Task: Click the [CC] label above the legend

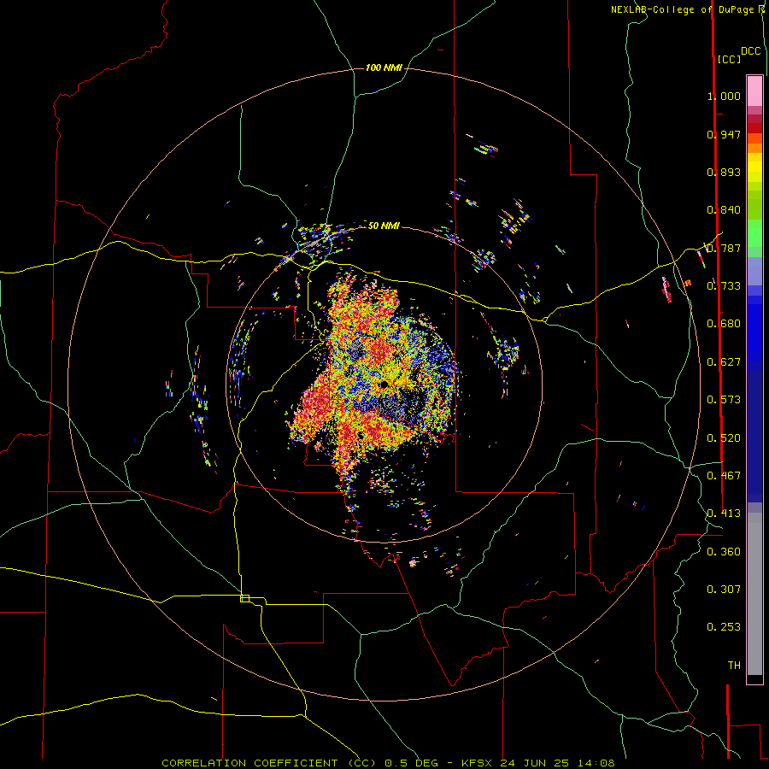Action: tap(729, 59)
